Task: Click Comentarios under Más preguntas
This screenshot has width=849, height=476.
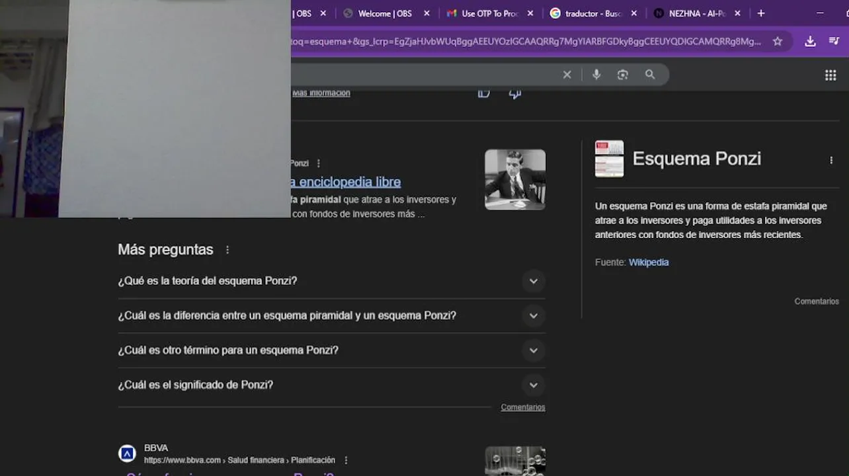Action: click(523, 407)
